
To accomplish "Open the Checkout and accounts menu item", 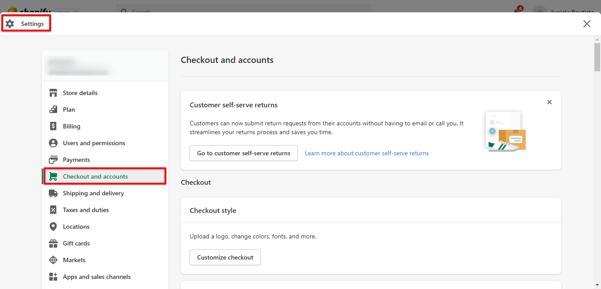I will click(95, 176).
